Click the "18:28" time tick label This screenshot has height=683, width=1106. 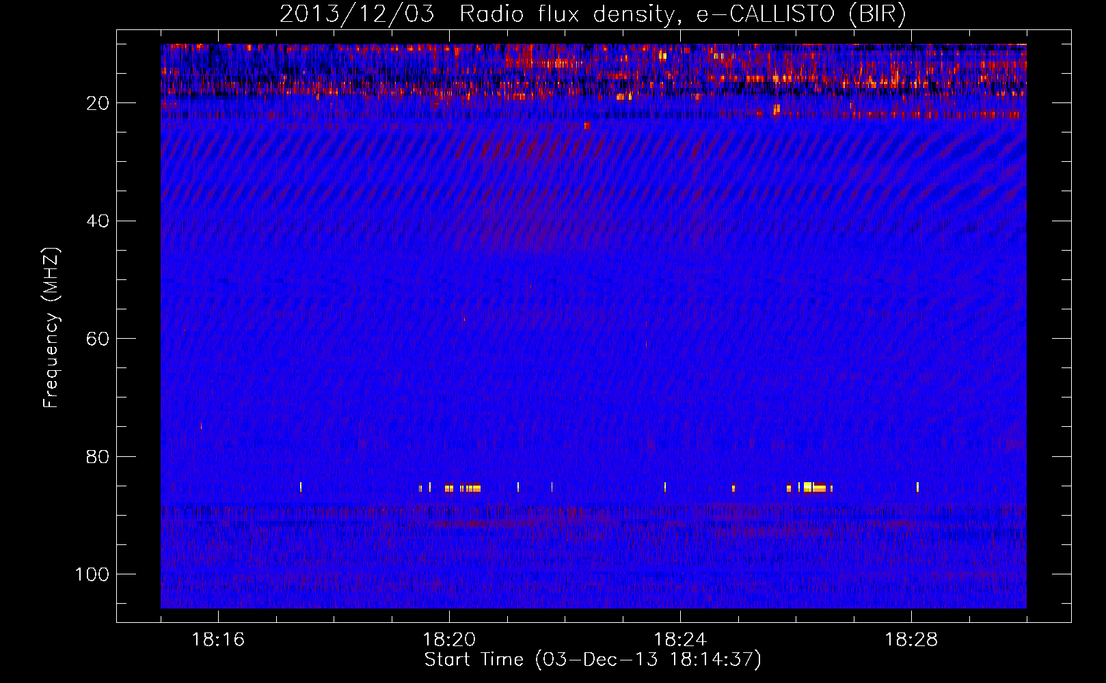911,640
